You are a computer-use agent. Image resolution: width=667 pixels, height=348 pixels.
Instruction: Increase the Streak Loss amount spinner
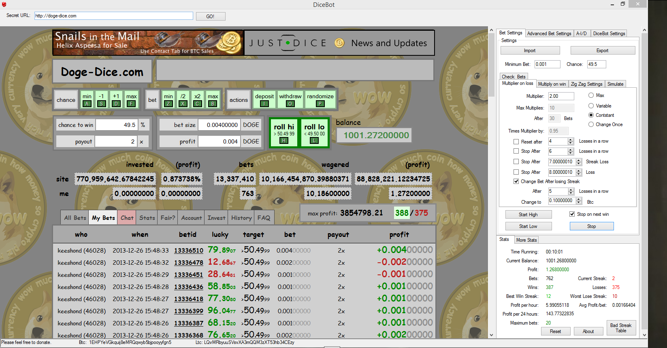(x=579, y=160)
